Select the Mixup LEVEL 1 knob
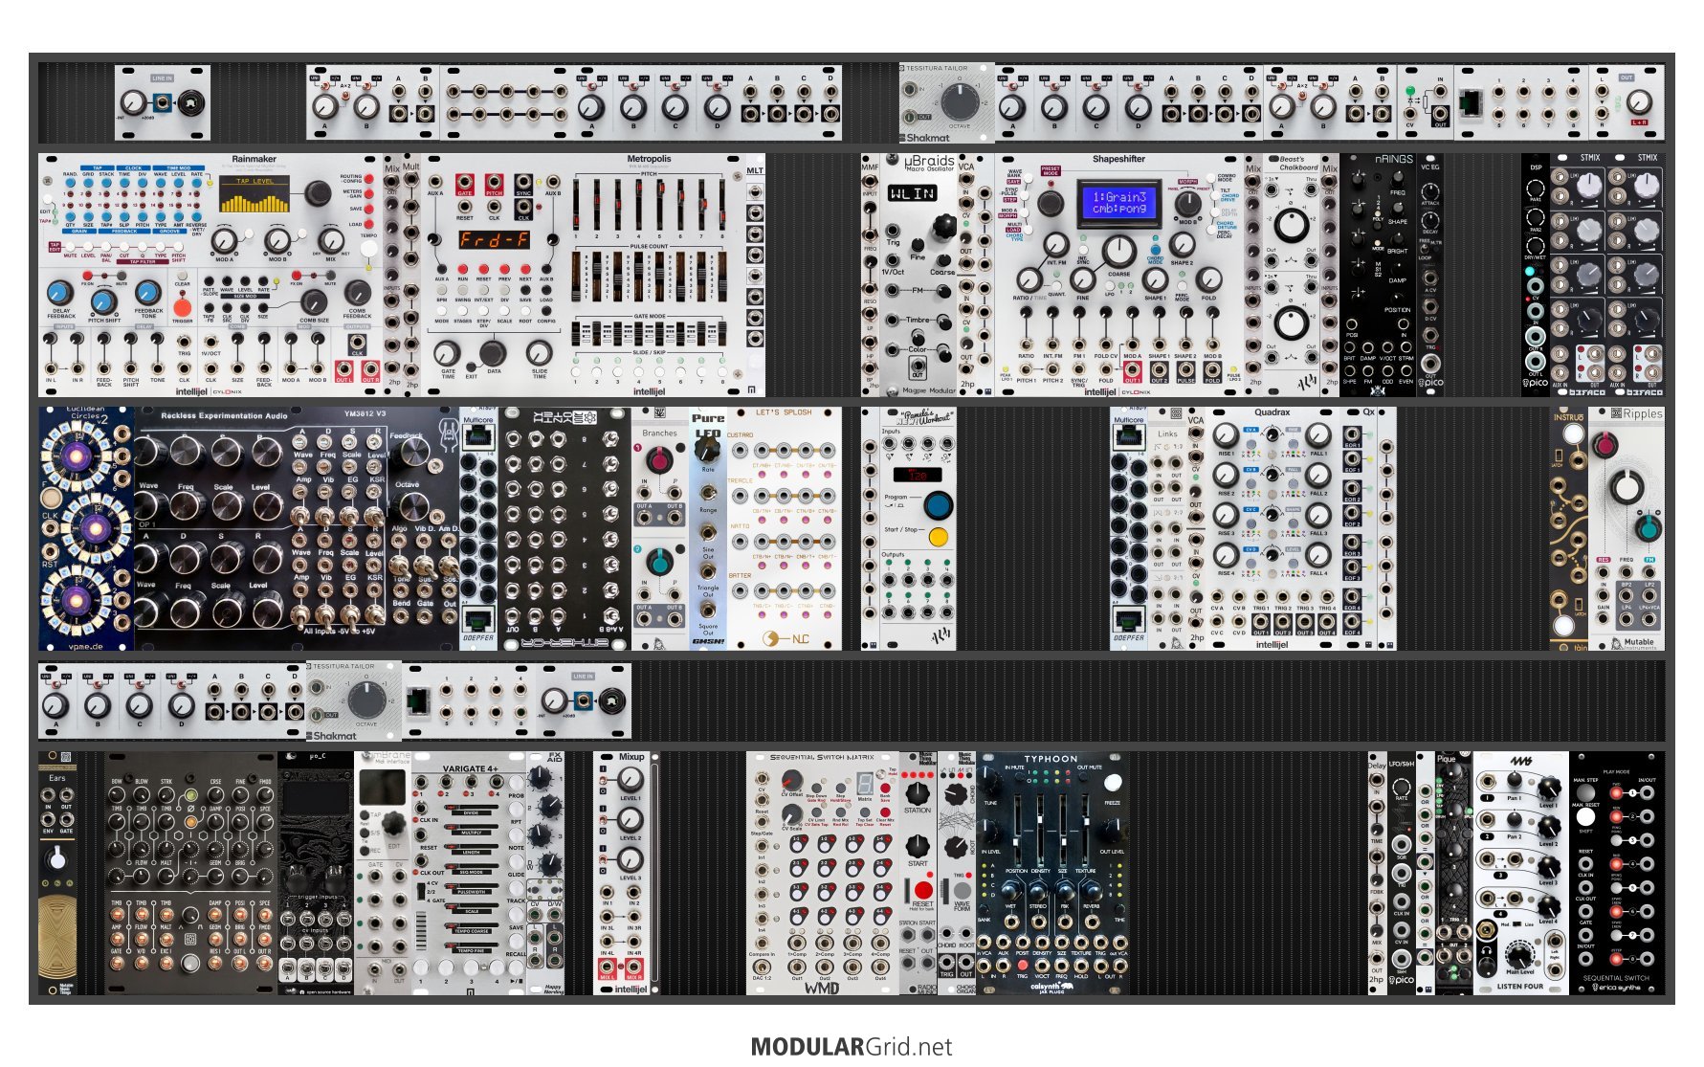1704x1067 pixels. click(x=630, y=780)
